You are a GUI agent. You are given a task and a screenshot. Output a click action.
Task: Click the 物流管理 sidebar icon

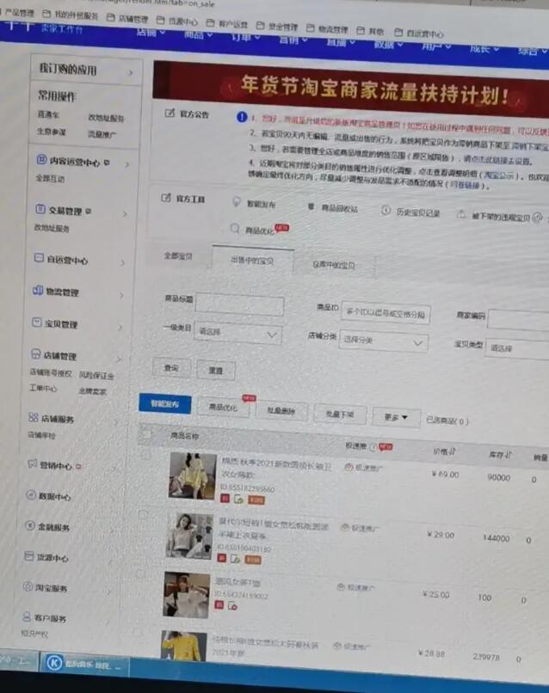(x=38, y=291)
